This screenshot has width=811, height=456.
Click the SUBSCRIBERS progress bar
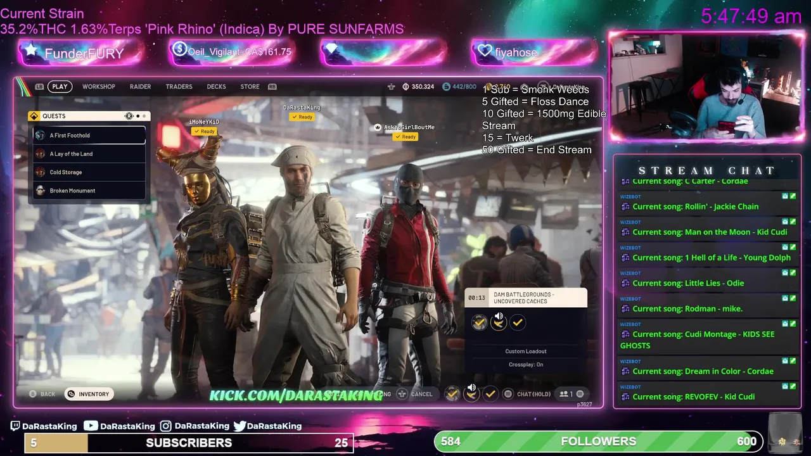coord(189,443)
